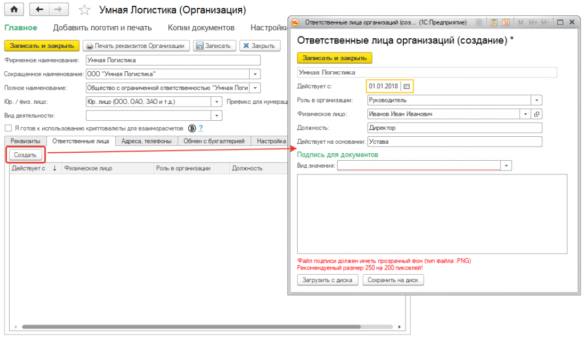Click the Роль в организации column header

[192, 168]
